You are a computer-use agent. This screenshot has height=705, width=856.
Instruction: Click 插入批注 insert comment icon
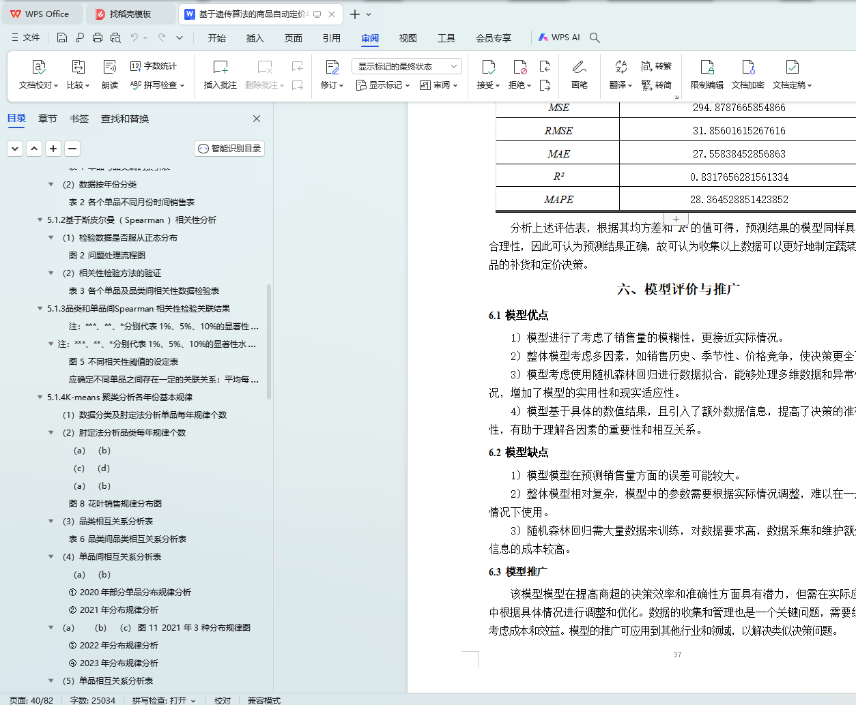tap(220, 67)
